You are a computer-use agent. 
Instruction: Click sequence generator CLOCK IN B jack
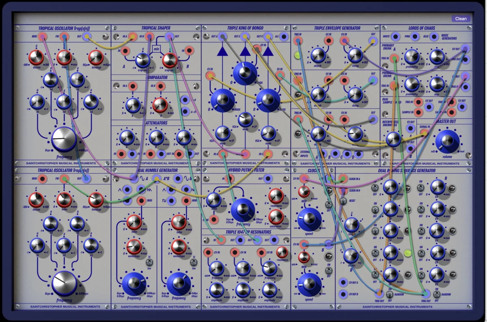click(343, 190)
